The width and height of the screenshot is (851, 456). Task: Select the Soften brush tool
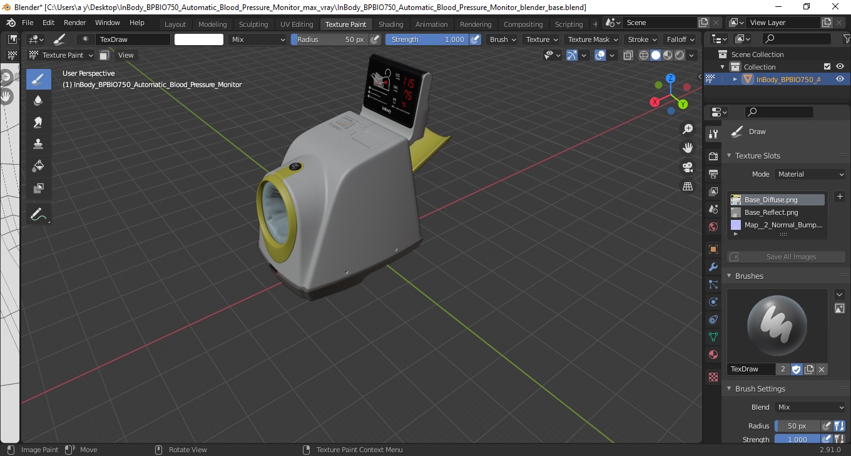pos(39,101)
